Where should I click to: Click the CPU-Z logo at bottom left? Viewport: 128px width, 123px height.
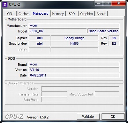[14, 117]
